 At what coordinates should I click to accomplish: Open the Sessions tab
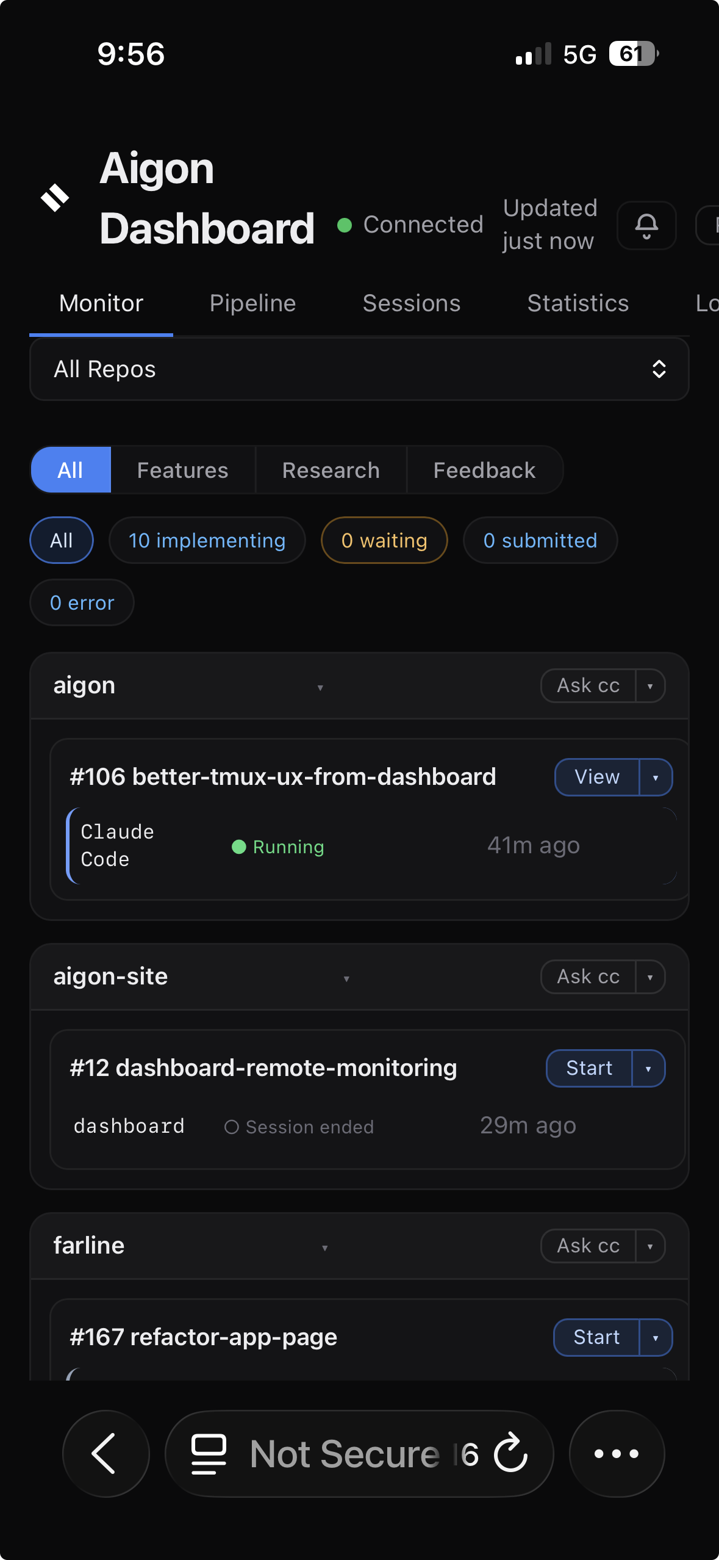[411, 303]
